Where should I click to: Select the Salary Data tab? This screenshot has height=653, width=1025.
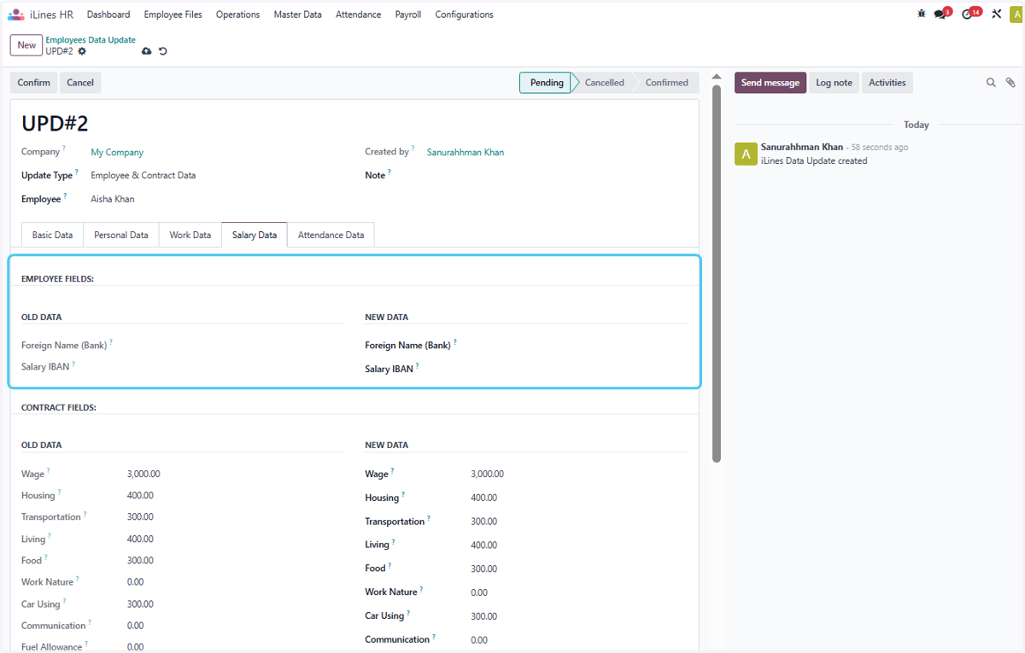(255, 235)
